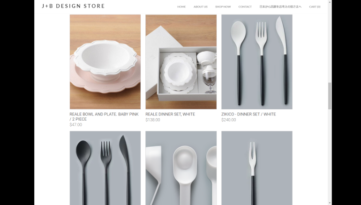Viewport: 361px width, 205px height.
Task: Open the white two-prong fork thumbnail
Action: (257, 168)
